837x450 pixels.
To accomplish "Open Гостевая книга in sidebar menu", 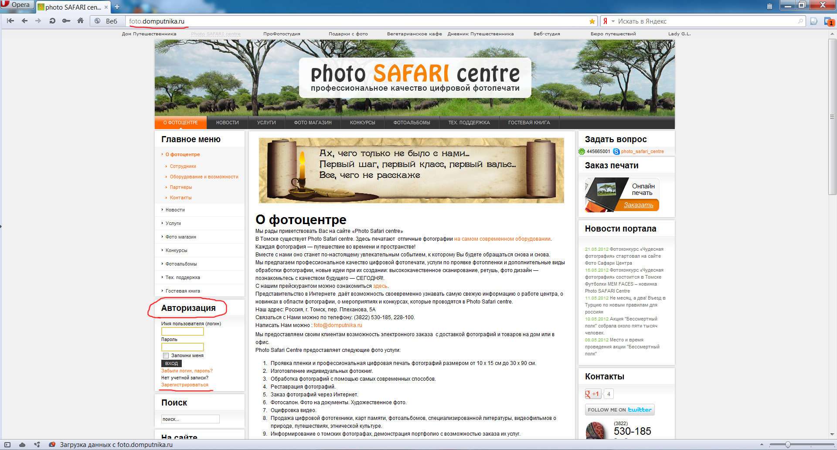I will pyautogui.click(x=183, y=291).
